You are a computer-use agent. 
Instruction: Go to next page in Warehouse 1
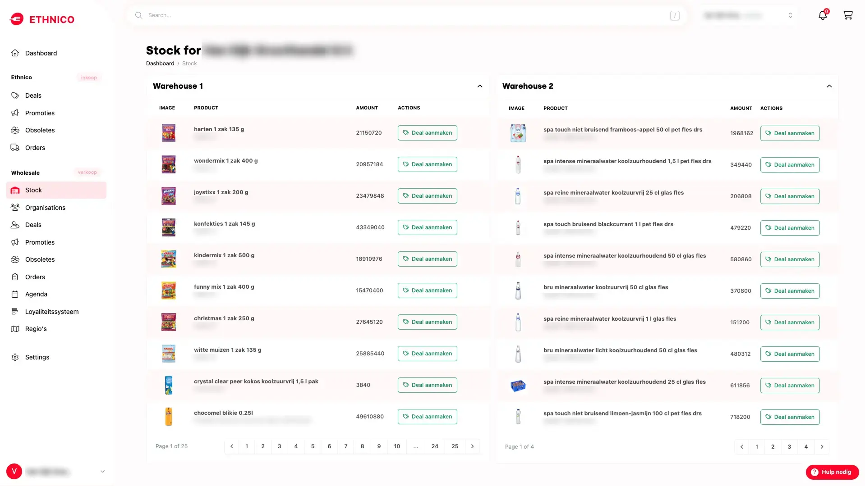[472, 446]
